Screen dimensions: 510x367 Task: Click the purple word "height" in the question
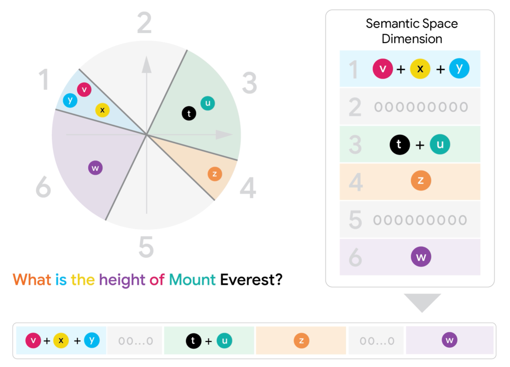[x=122, y=281]
